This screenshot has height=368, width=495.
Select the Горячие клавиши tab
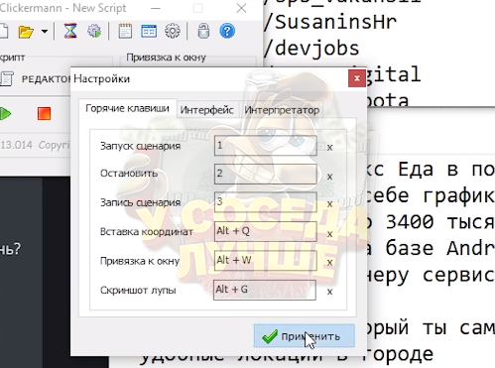127,108
